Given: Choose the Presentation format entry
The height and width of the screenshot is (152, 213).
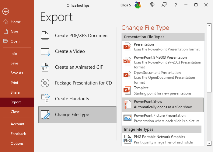Looking at the screenshot, I should (x=163, y=47).
